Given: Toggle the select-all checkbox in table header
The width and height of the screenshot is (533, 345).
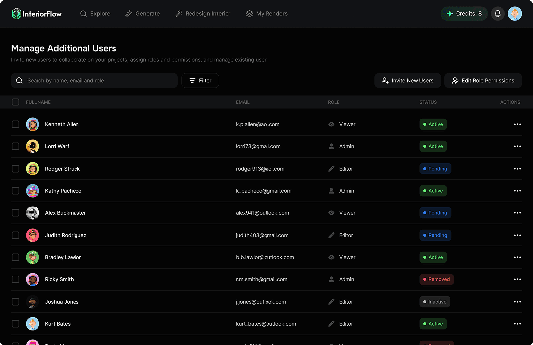Looking at the screenshot, I should click(x=15, y=102).
